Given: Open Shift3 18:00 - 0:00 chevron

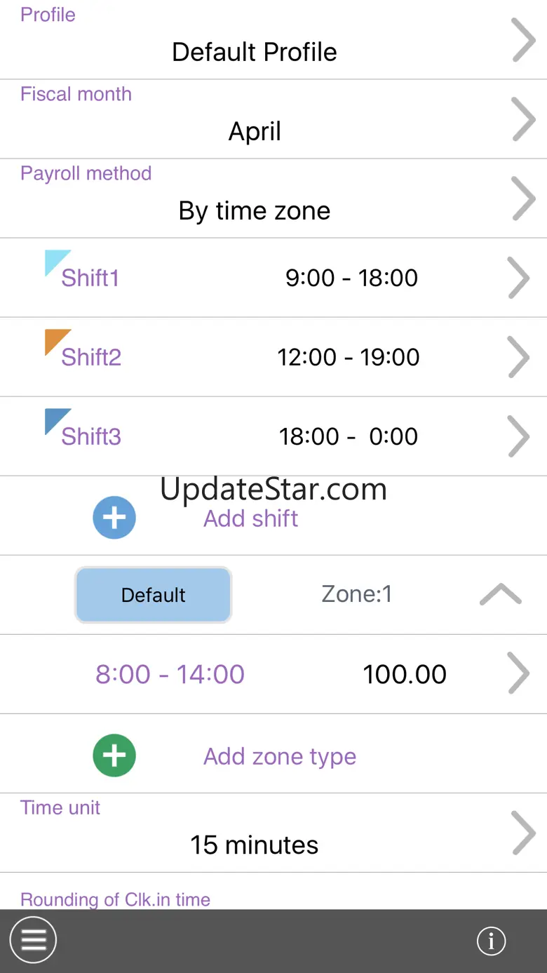Looking at the screenshot, I should (518, 436).
